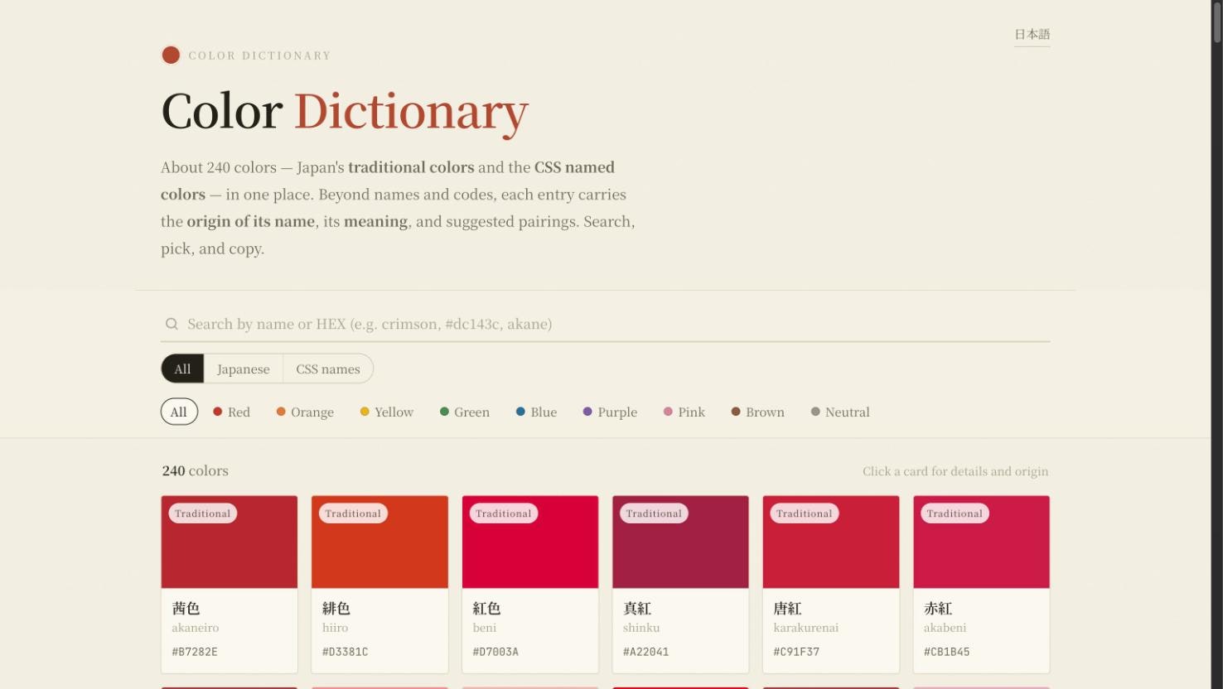1223x689 pixels.
Task: Click 'Click a card for details and origin' hint
Action: click(x=955, y=471)
